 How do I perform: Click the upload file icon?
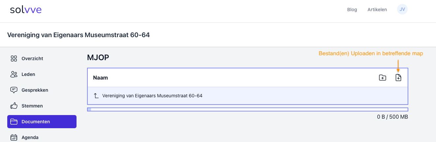[398, 78]
